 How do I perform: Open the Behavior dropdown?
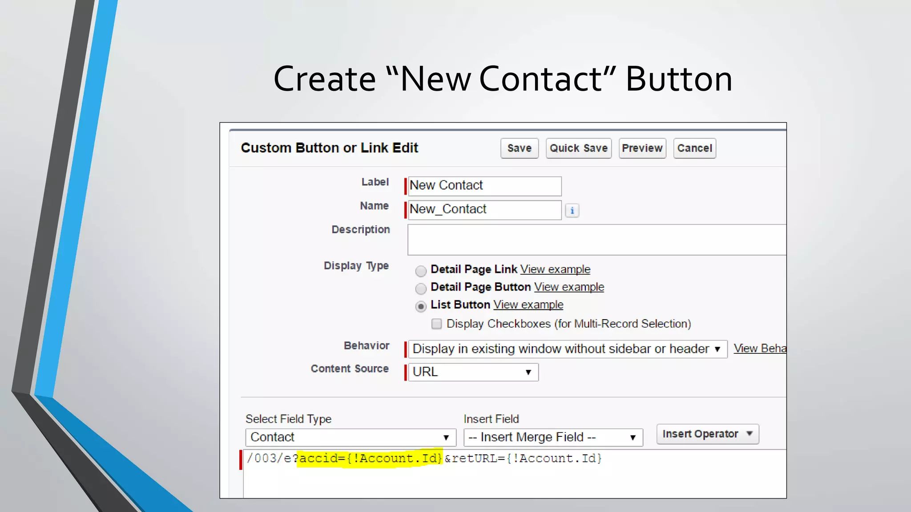coord(568,349)
